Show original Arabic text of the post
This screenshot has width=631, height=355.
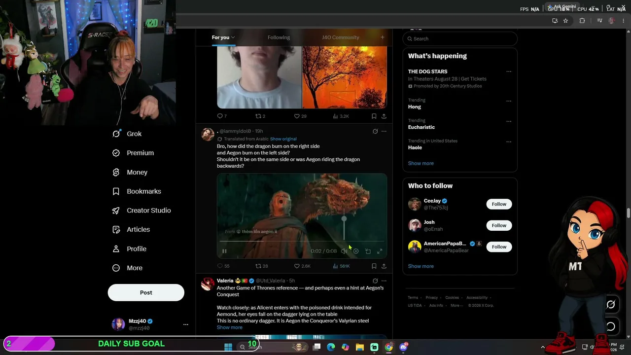[x=283, y=139]
